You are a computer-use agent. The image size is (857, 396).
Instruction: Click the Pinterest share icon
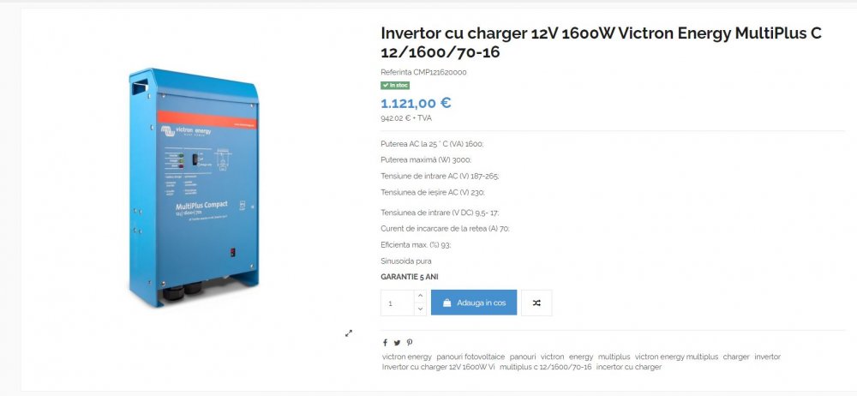pos(410,343)
